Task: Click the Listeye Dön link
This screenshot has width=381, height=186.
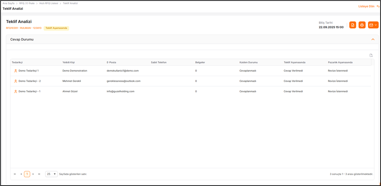Action: click(368, 6)
